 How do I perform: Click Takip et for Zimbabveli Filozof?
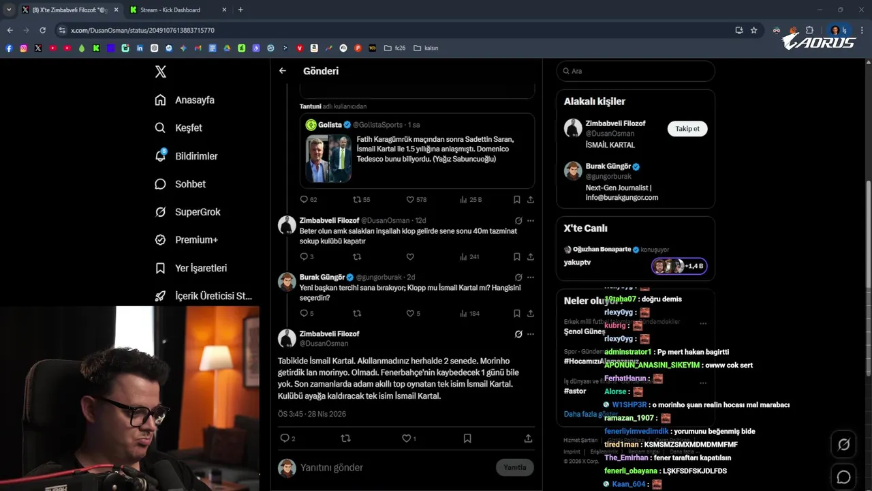coord(687,129)
